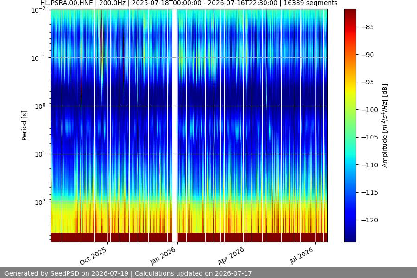Click the 'Jan 2026' x-axis tick label

(163, 256)
